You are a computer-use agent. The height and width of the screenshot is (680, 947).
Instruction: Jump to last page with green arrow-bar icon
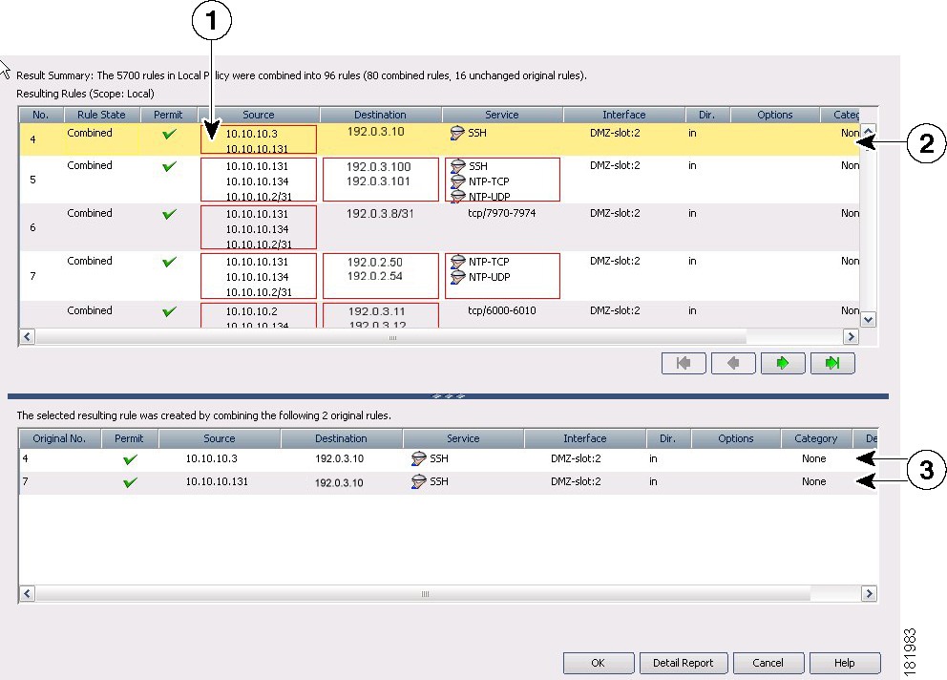pyautogui.click(x=832, y=363)
